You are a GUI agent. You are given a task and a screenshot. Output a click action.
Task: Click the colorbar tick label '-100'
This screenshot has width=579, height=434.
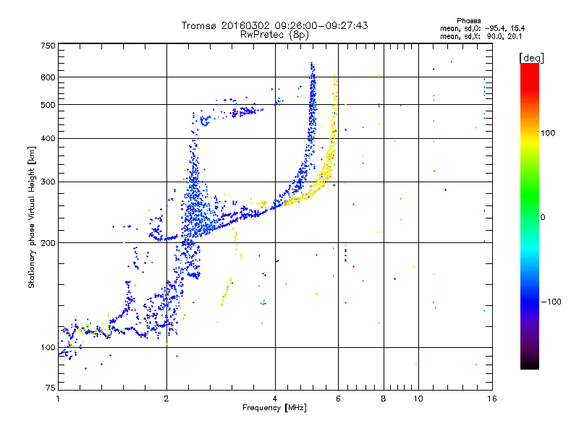551,302
